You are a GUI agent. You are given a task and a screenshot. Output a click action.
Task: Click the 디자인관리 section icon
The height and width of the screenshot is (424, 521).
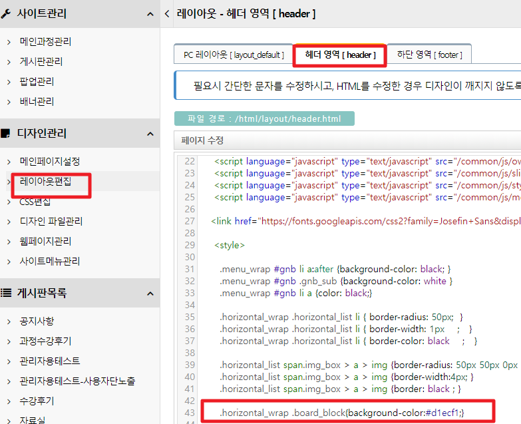(x=7, y=134)
